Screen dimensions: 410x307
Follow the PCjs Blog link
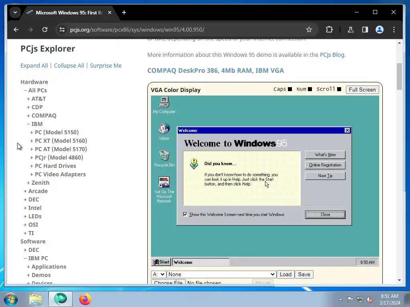pyautogui.click(x=332, y=55)
